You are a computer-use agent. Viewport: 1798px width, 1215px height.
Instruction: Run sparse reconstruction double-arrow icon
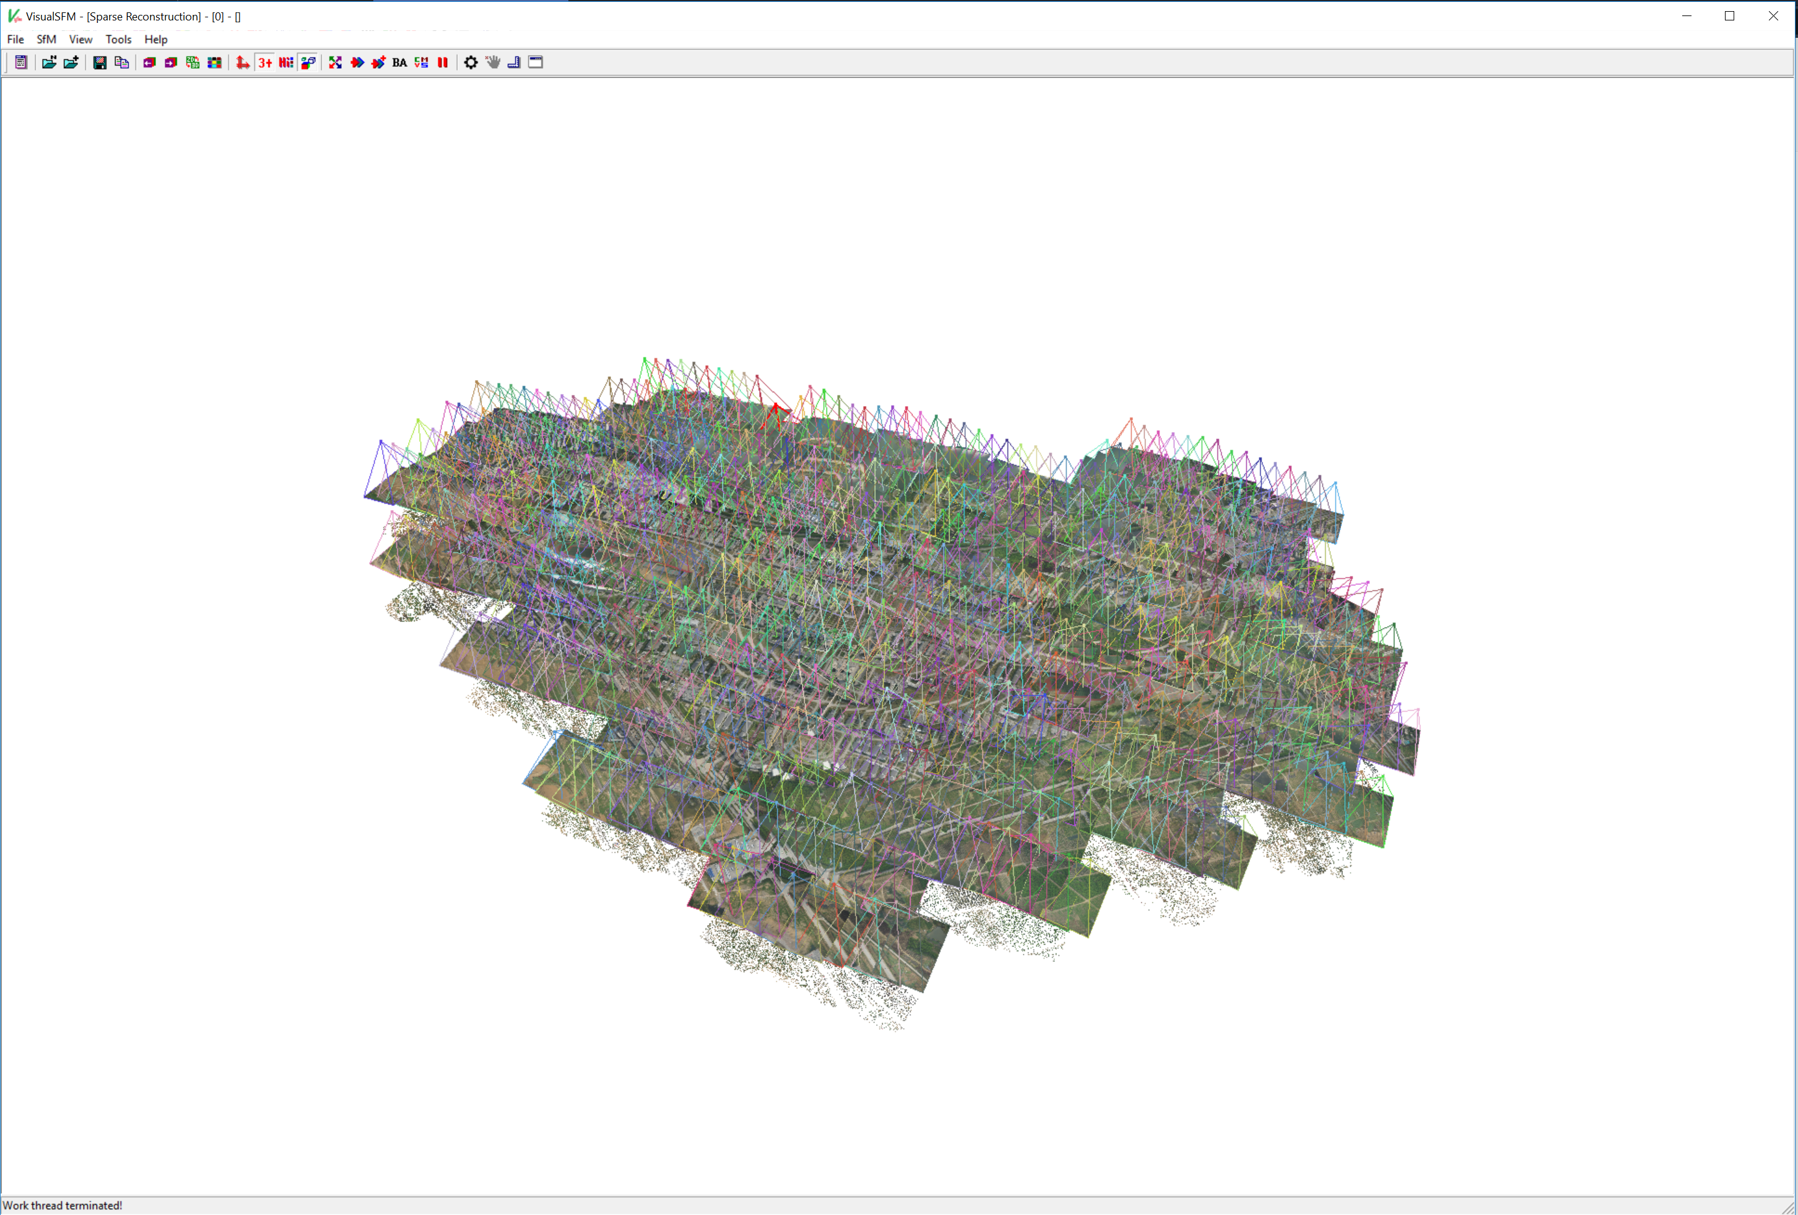tap(357, 63)
